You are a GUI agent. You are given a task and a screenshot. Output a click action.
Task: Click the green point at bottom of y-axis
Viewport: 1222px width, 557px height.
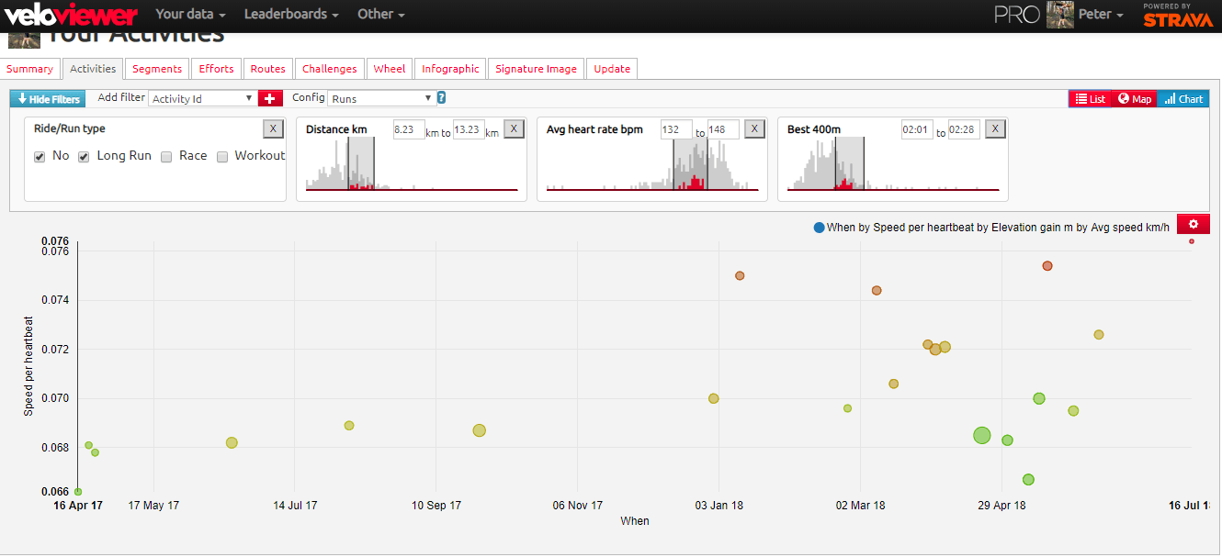(78, 492)
